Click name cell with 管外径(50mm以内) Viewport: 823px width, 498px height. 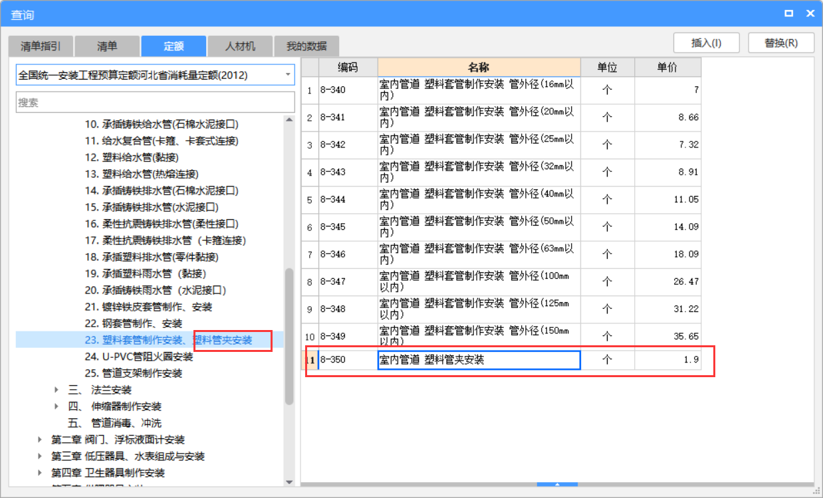[479, 226]
